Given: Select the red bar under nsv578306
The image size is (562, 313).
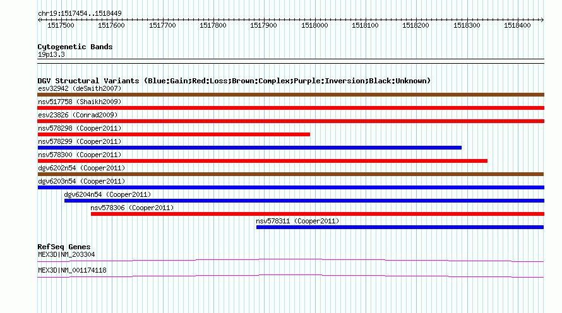Looking at the screenshot, I should pos(318,214).
